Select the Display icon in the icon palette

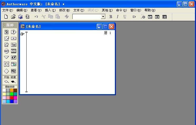click(x=6, y=32)
